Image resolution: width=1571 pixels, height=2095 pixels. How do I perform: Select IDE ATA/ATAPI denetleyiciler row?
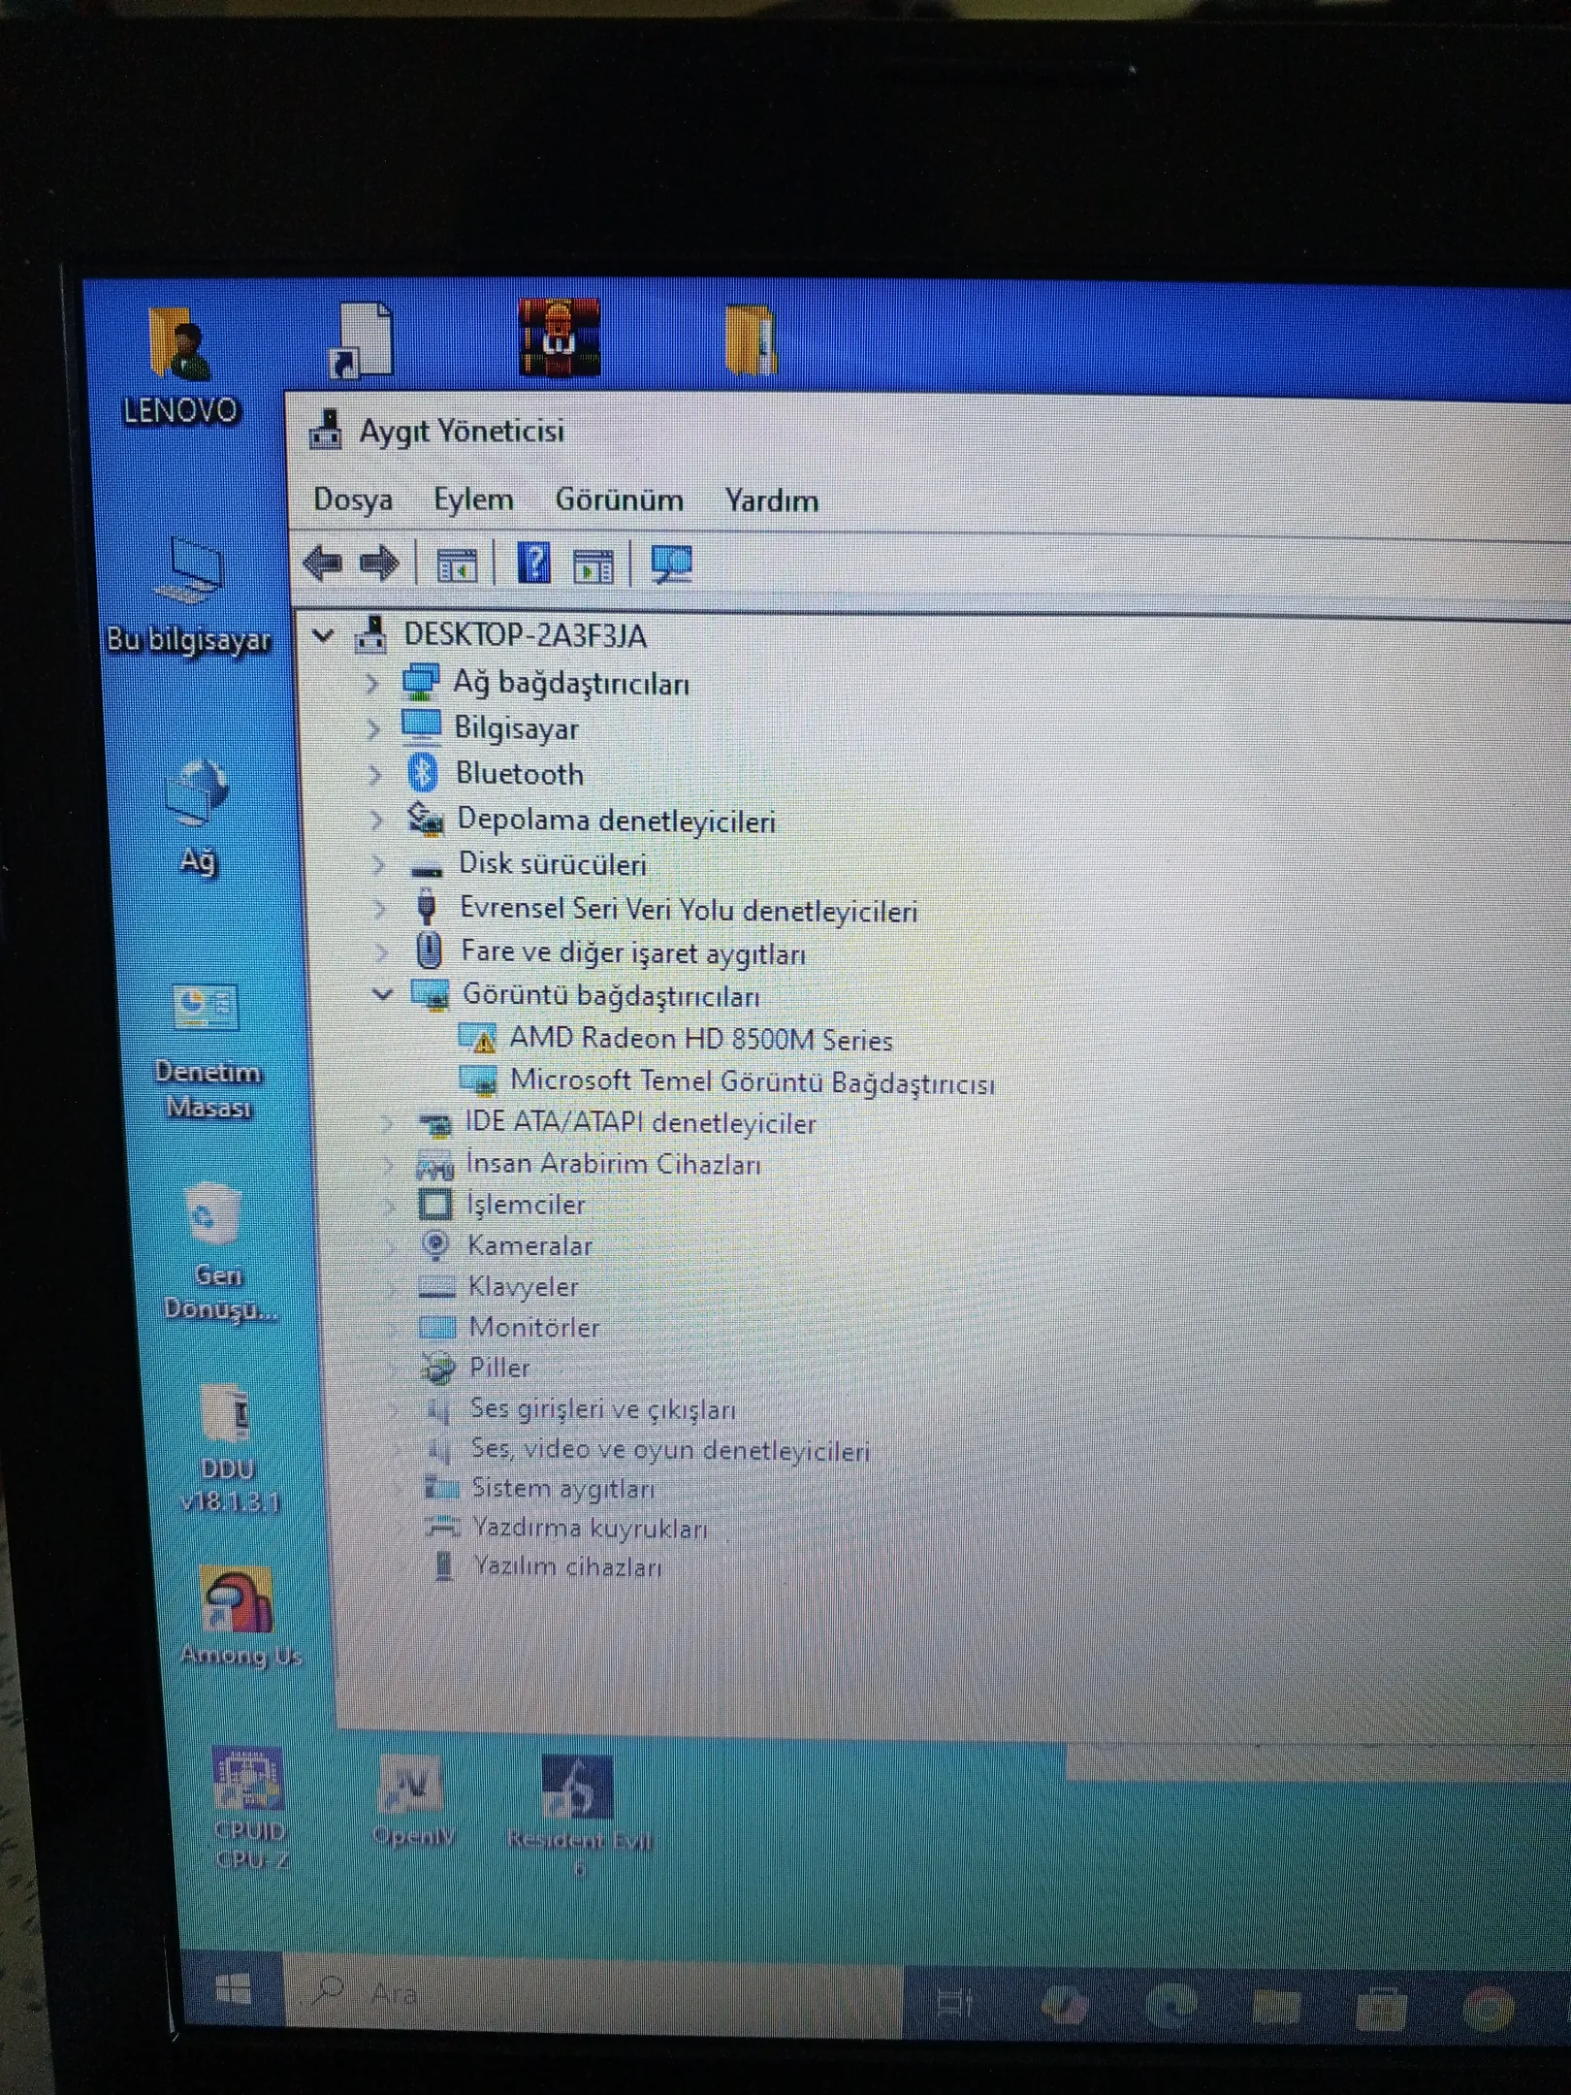tap(640, 1123)
